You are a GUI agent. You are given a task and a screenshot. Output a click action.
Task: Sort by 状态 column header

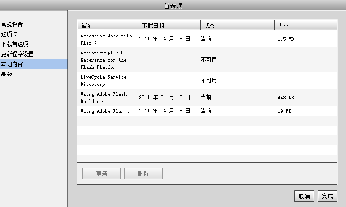(x=238, y=25)
